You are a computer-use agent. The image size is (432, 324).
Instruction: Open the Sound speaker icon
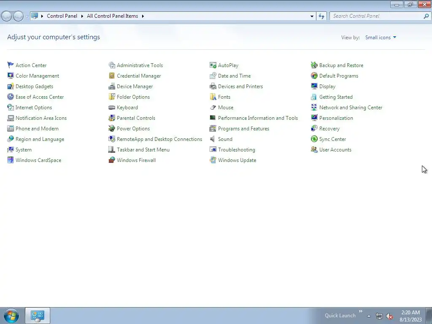(213, 139)
